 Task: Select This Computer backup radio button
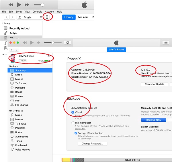[x=73, y=123]
